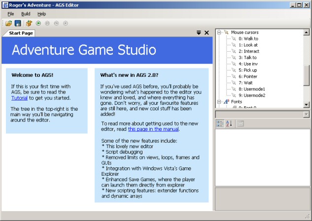Open the Build menu
Viewport: 312px width, 221px height.
point(26,14)
